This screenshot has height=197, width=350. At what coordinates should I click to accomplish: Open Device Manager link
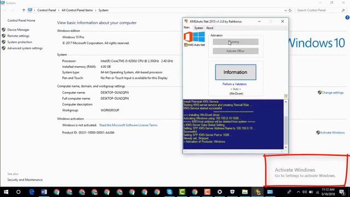(x=18, y=30)
